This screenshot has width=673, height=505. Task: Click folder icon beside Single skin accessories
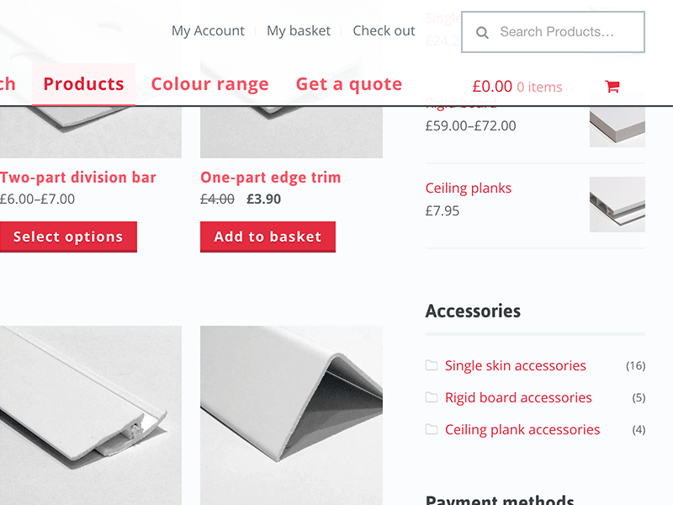tap(432, 365)
